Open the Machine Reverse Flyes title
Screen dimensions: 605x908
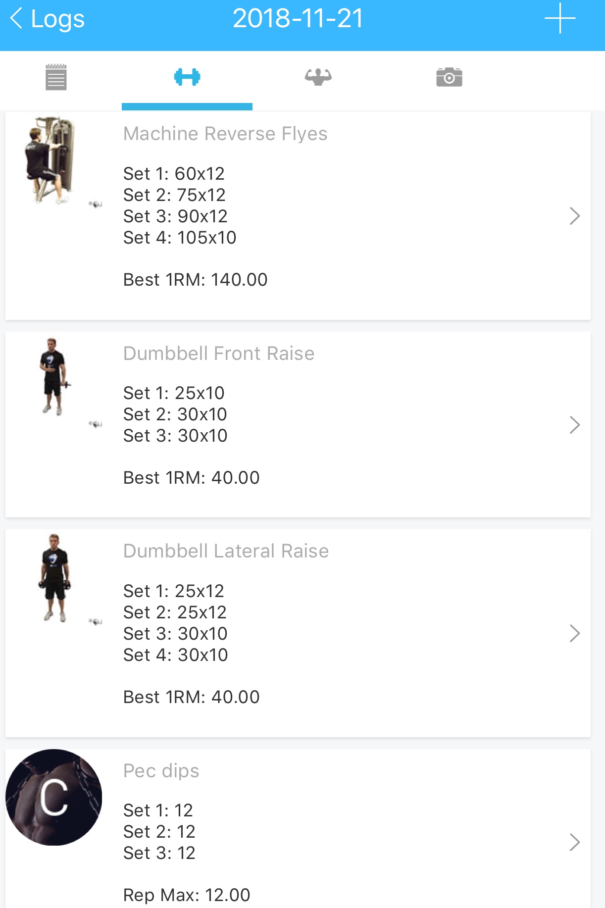click(225, 134)
